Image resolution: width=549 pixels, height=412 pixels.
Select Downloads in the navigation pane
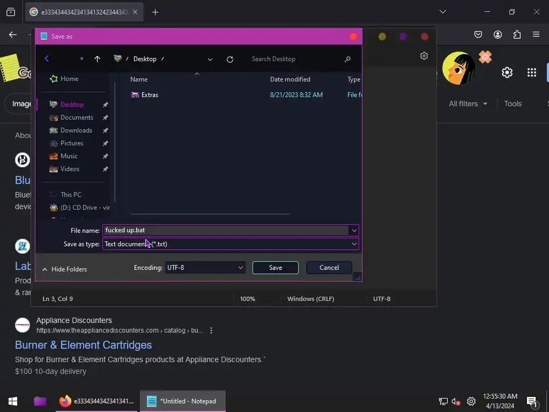click(76, 130)
